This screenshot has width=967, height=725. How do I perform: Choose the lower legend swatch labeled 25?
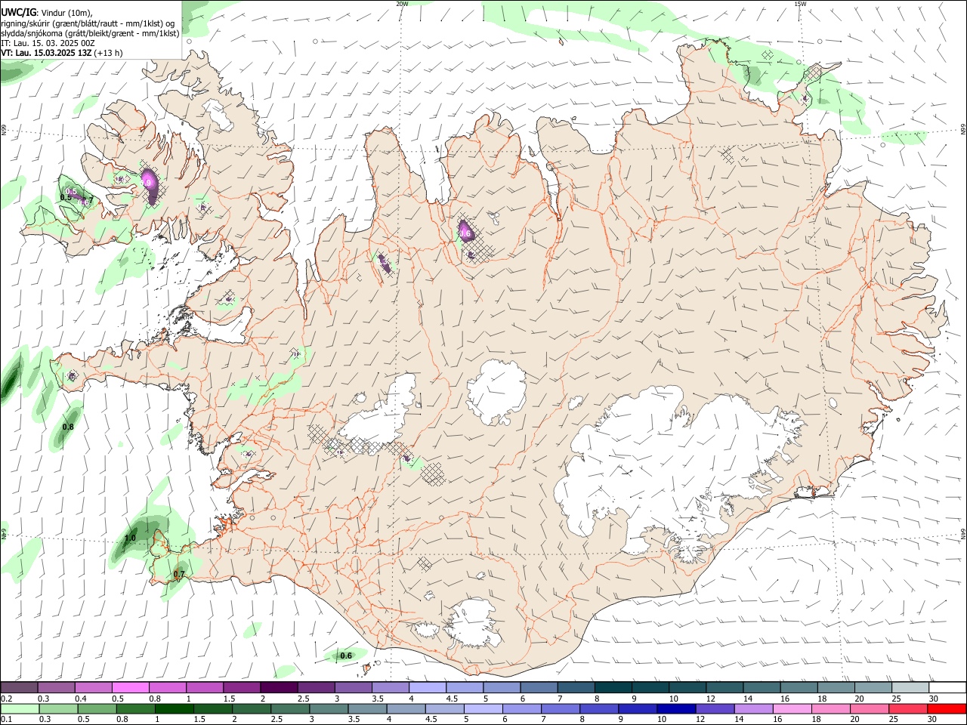[908, 709]
